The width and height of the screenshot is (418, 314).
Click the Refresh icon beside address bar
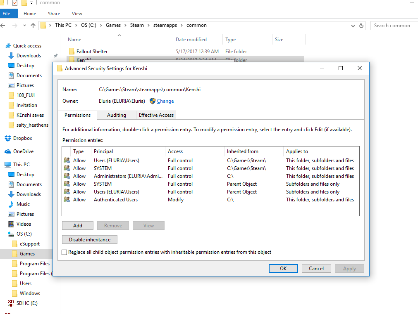pyautogui.click(x=361, y=26)
